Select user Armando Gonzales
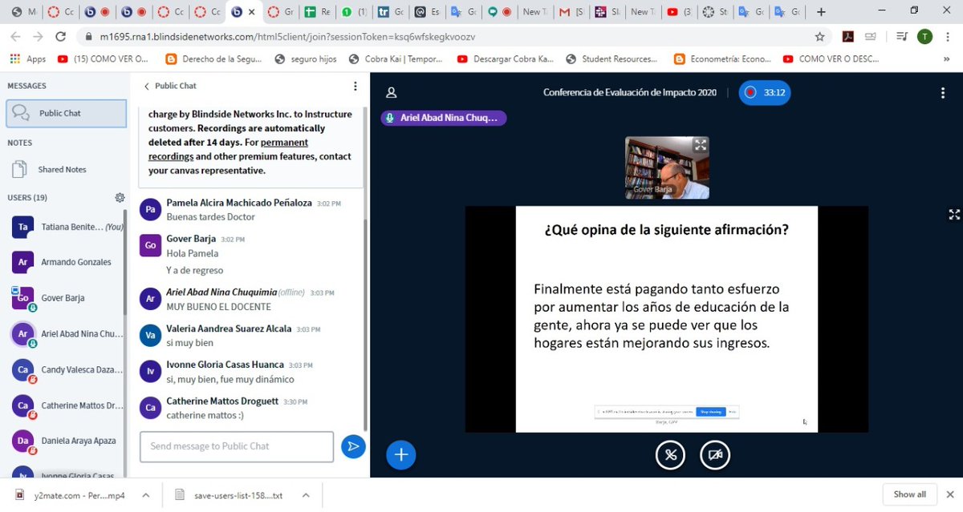Image resolution: width=963 pixels, height=512 pixels. [65, 262]
